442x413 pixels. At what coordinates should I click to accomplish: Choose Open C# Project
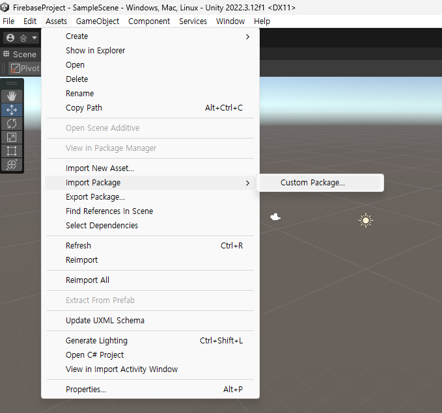(x=150, y=355)
